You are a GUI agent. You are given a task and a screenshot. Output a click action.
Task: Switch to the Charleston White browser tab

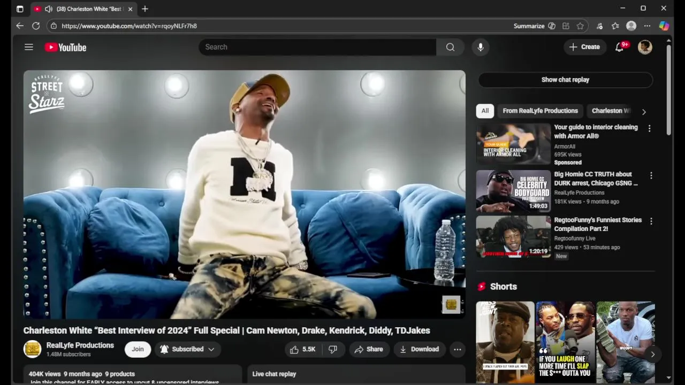click(x=83, y=9)
